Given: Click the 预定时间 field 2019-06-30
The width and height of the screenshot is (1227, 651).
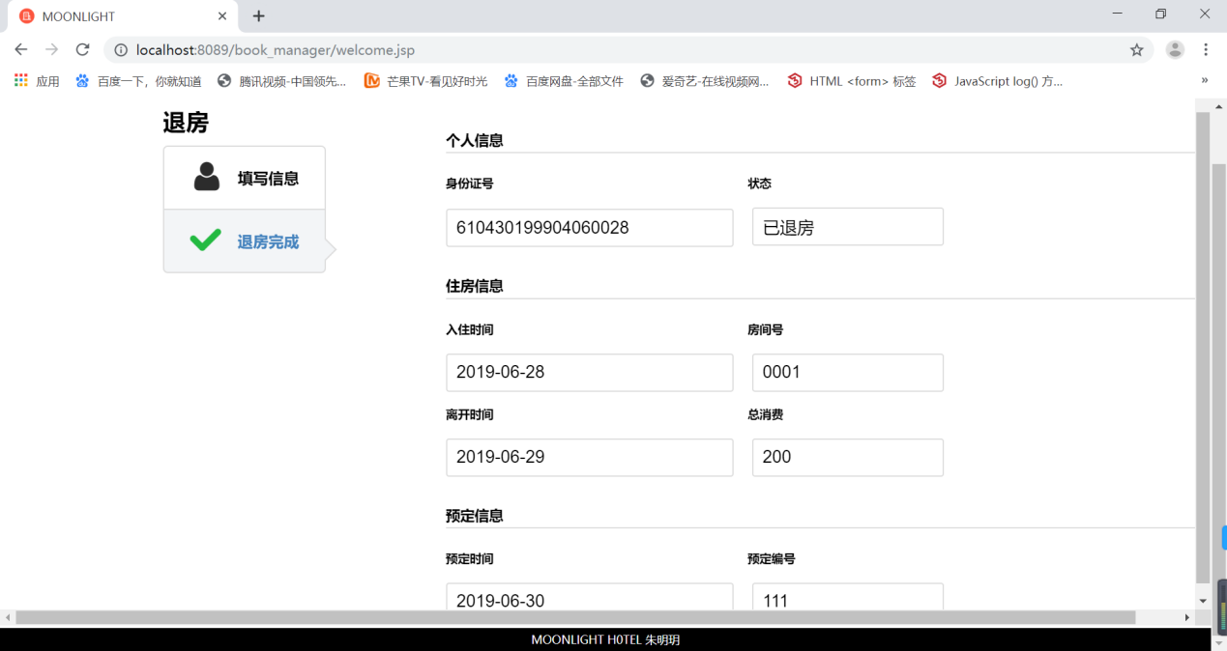Looking at the screenshot, I should click(590, 597).
